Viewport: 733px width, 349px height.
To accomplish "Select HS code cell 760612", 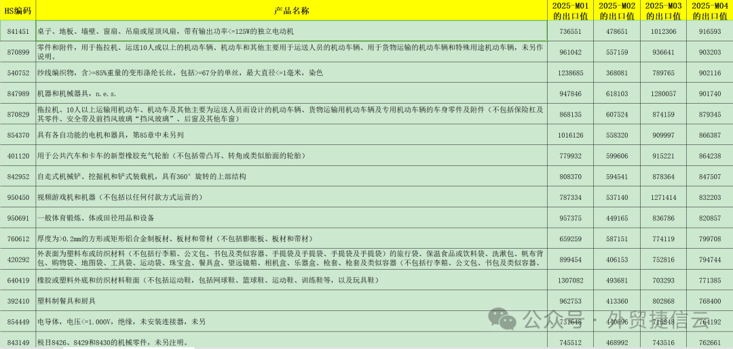I will [18, 239].
